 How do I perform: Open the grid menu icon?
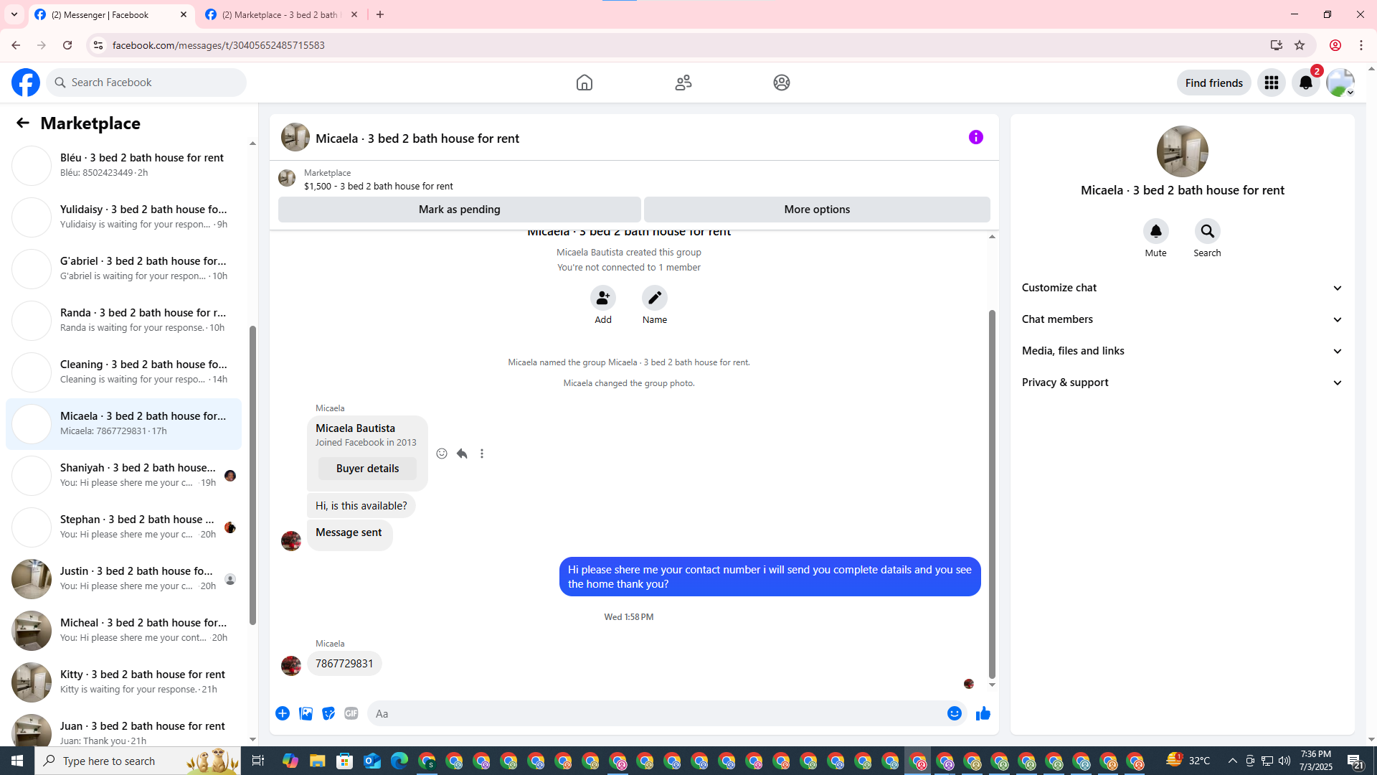(x=1271, y=83)
